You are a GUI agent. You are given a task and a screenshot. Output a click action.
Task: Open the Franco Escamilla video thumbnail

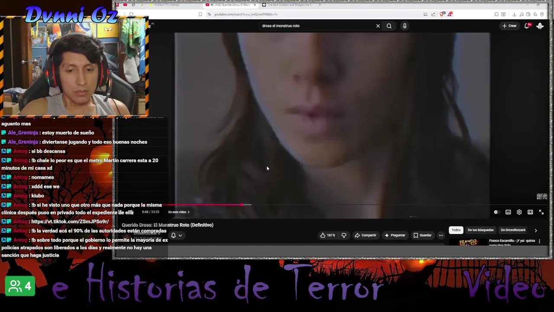coord(467,242)
